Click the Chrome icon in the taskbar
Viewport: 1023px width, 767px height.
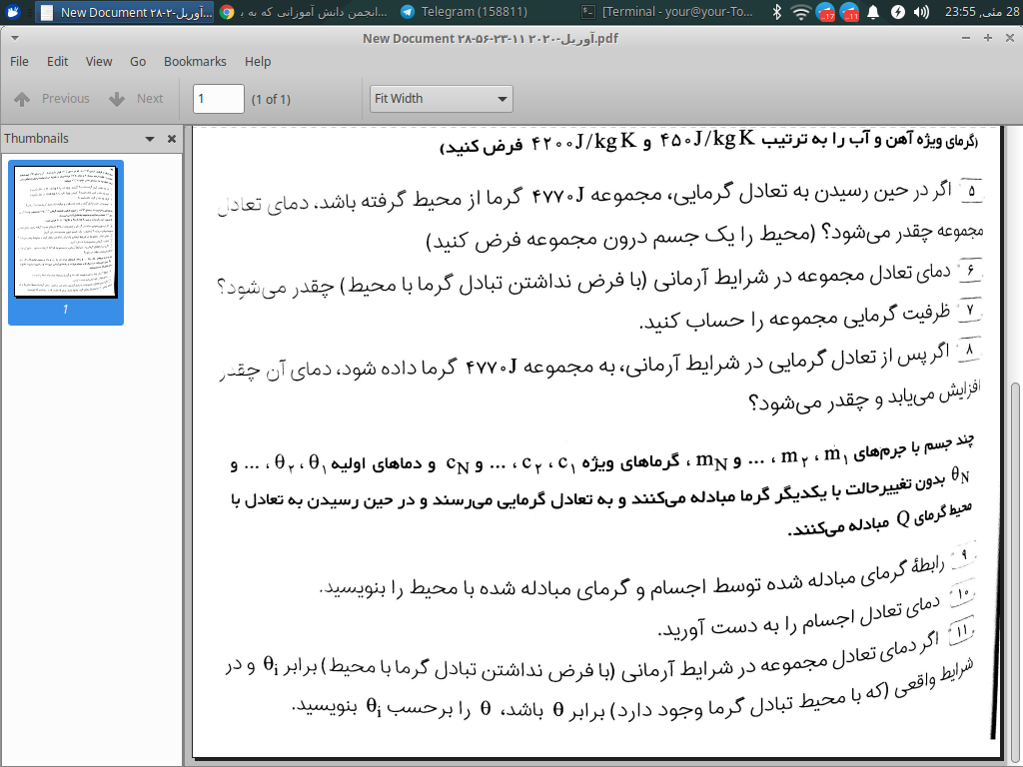[x=227, y=12]
